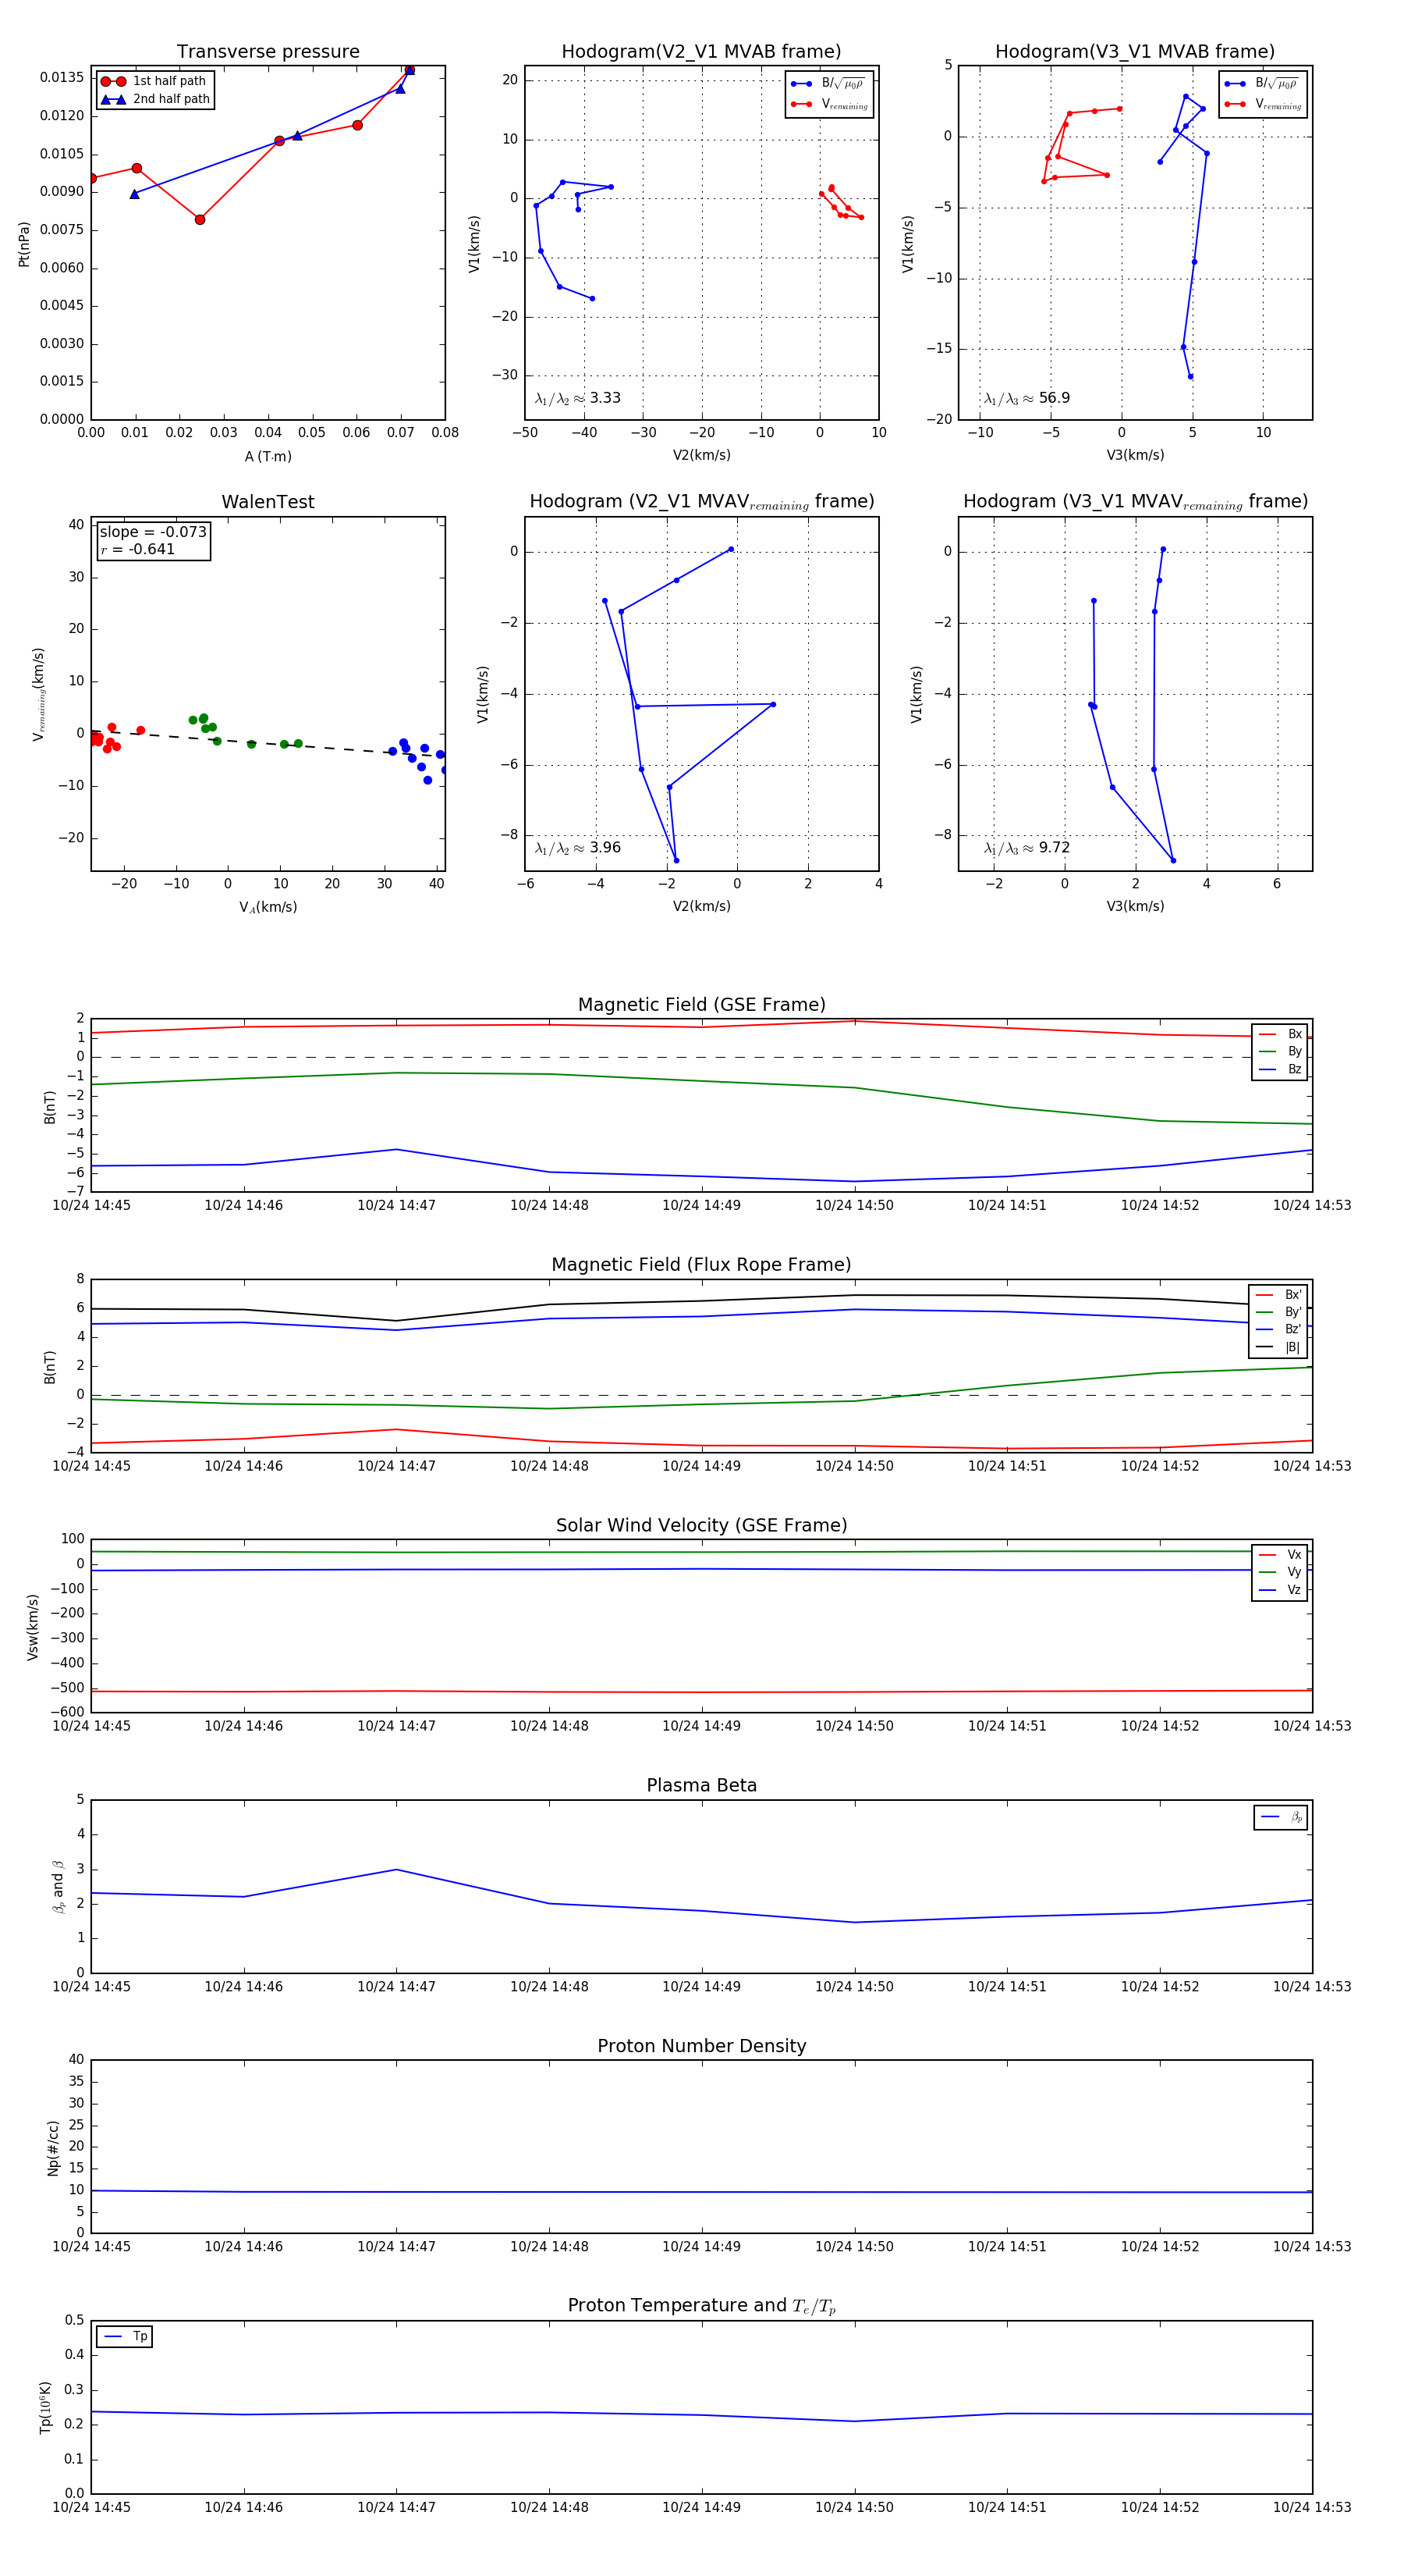The height and width of the screenshot is (2576, 1404).
Task: Select the By' legend entry in Flux Rope plot
Action: [x=1279, y=1312]
